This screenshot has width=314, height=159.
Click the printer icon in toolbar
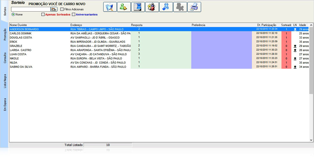pyautogui.click(x=194, y=7)
